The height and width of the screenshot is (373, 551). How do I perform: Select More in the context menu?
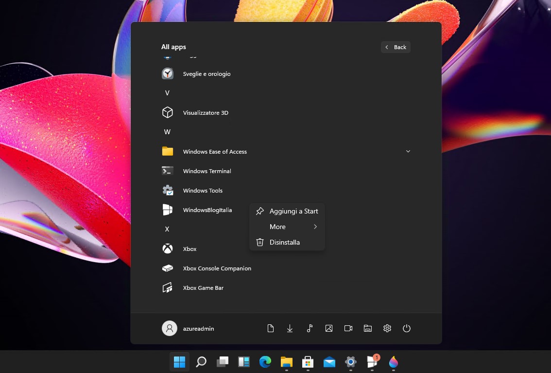click(287, 227)
